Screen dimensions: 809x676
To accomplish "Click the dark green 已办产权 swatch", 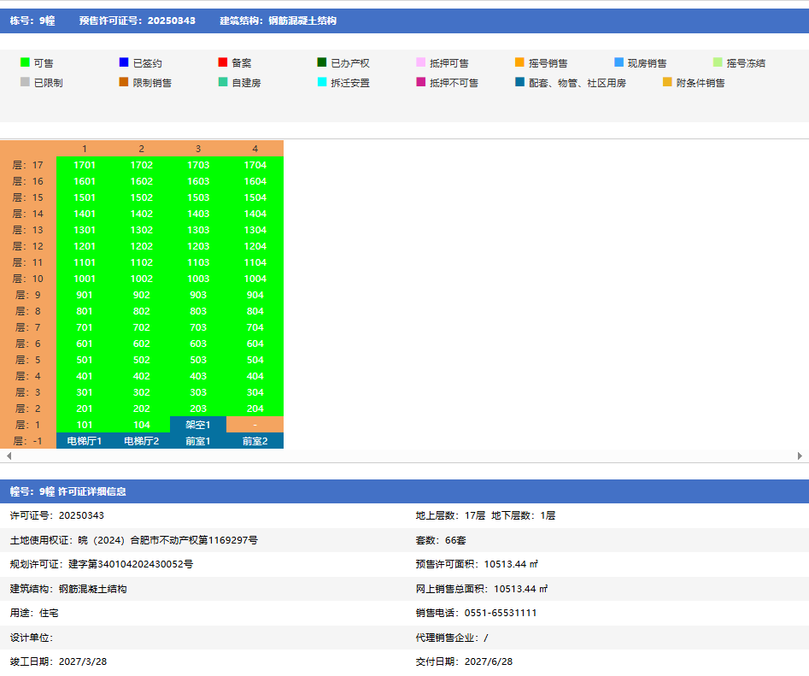I will point(322,62).
